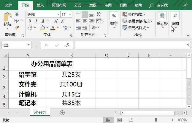Switch to Page Layout view icon
The width and height of the screenshot is (192, 123).
click(120, 120)
